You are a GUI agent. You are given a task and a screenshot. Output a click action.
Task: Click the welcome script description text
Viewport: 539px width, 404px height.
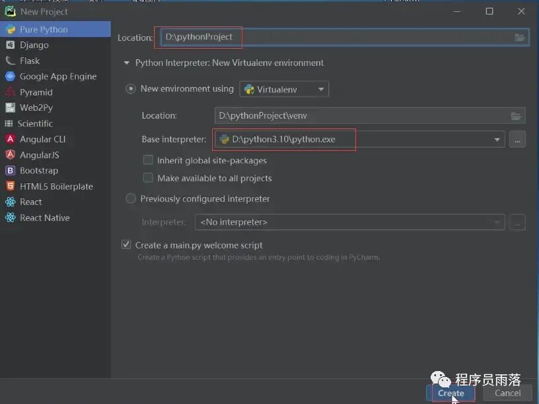pos(259,257)
